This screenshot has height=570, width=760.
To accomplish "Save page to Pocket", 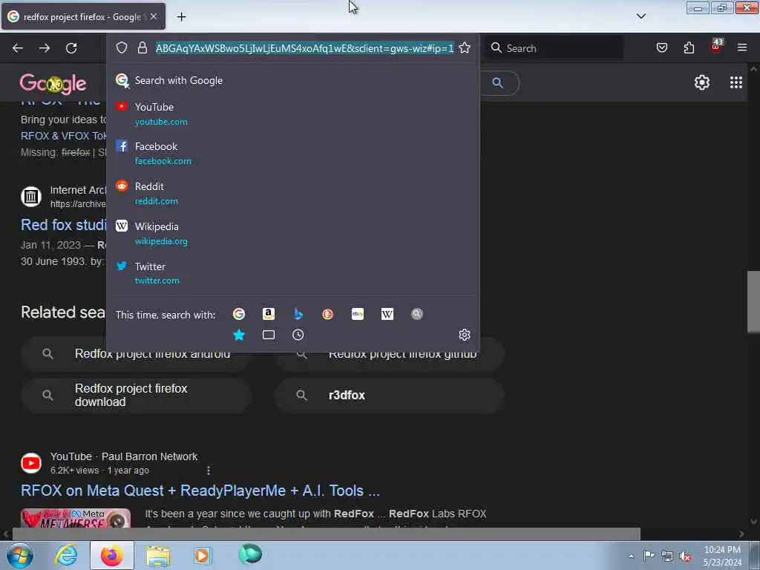I will click(x=661, y=47).
